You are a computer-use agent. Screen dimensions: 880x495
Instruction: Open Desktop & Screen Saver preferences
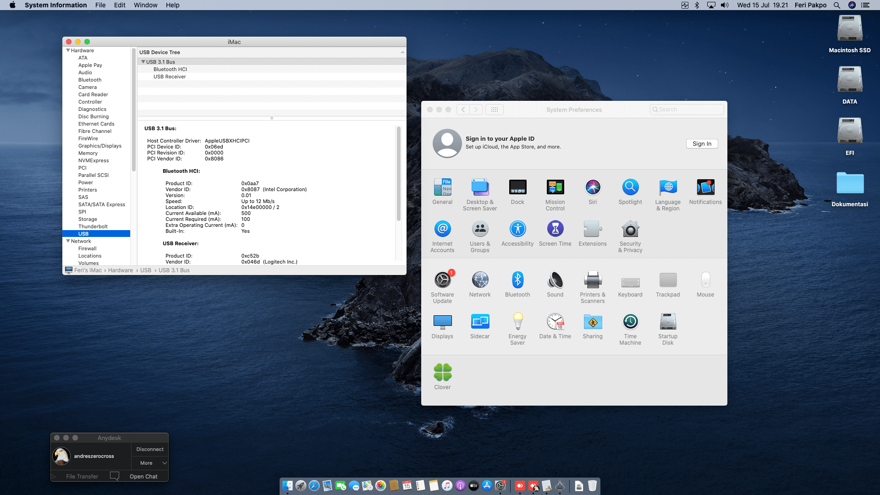pos(480,194)
